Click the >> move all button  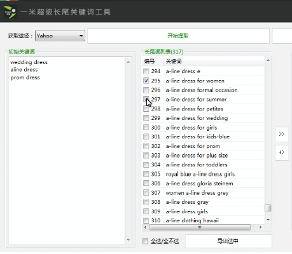[282, 134]
